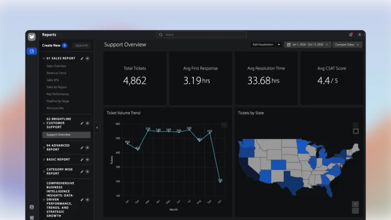Edit the Basic Report folder

click(82, 160)
